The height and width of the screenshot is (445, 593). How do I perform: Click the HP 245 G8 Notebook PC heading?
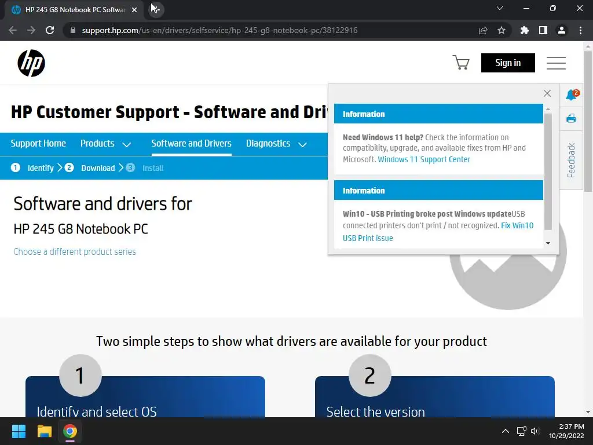point(80,229)
